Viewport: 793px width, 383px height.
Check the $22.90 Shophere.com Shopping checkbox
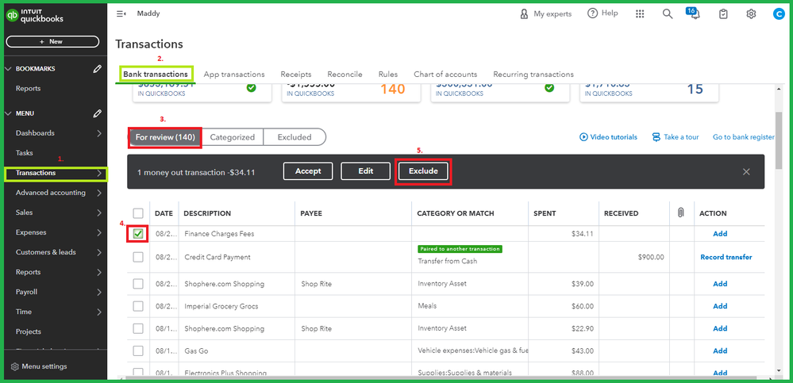pos(138,328)
